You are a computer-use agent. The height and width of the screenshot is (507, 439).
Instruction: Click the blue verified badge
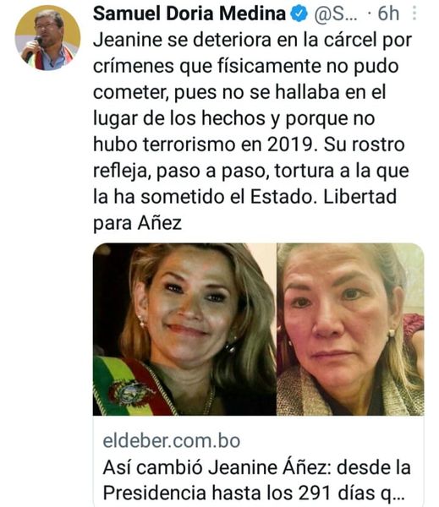click(x=299, y=14)
